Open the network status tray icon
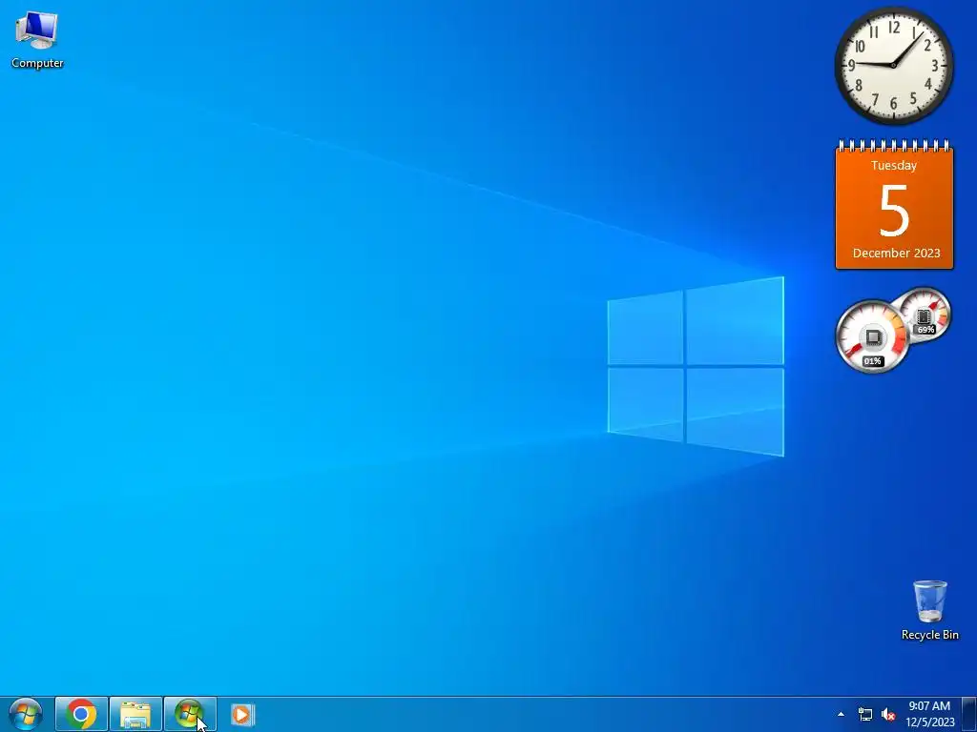 pos(865,715)
